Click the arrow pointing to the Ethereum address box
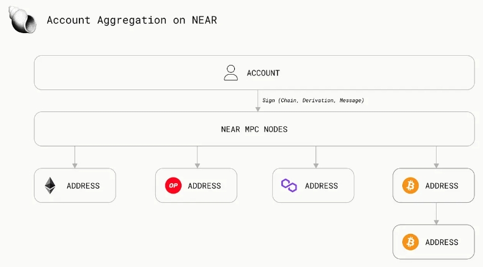The width and height of the screenshot is (483, 267). 75,157
